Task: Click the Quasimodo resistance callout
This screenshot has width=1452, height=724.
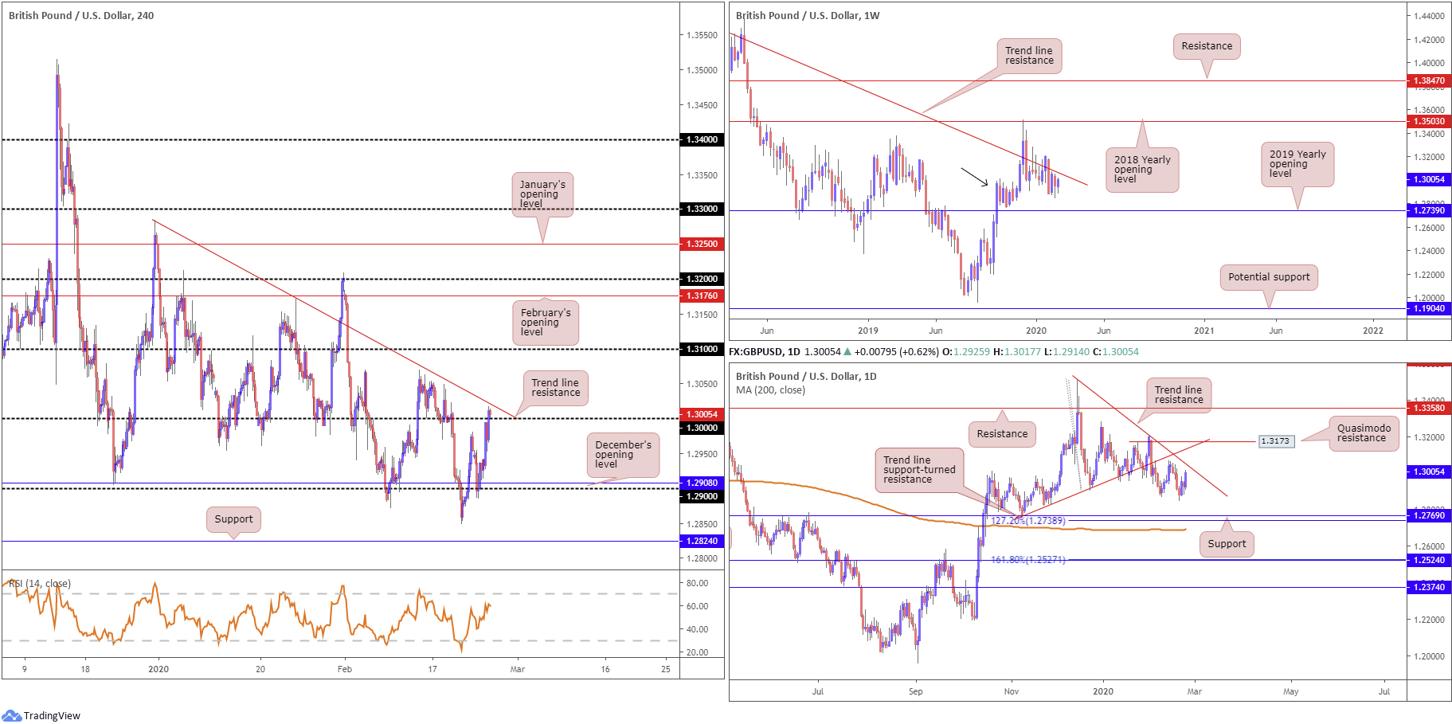Action: (1364, 433)
